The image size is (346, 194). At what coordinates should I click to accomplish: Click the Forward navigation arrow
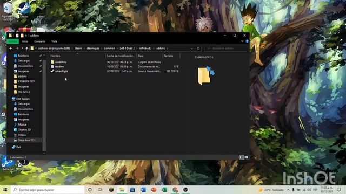coord(17,48)
